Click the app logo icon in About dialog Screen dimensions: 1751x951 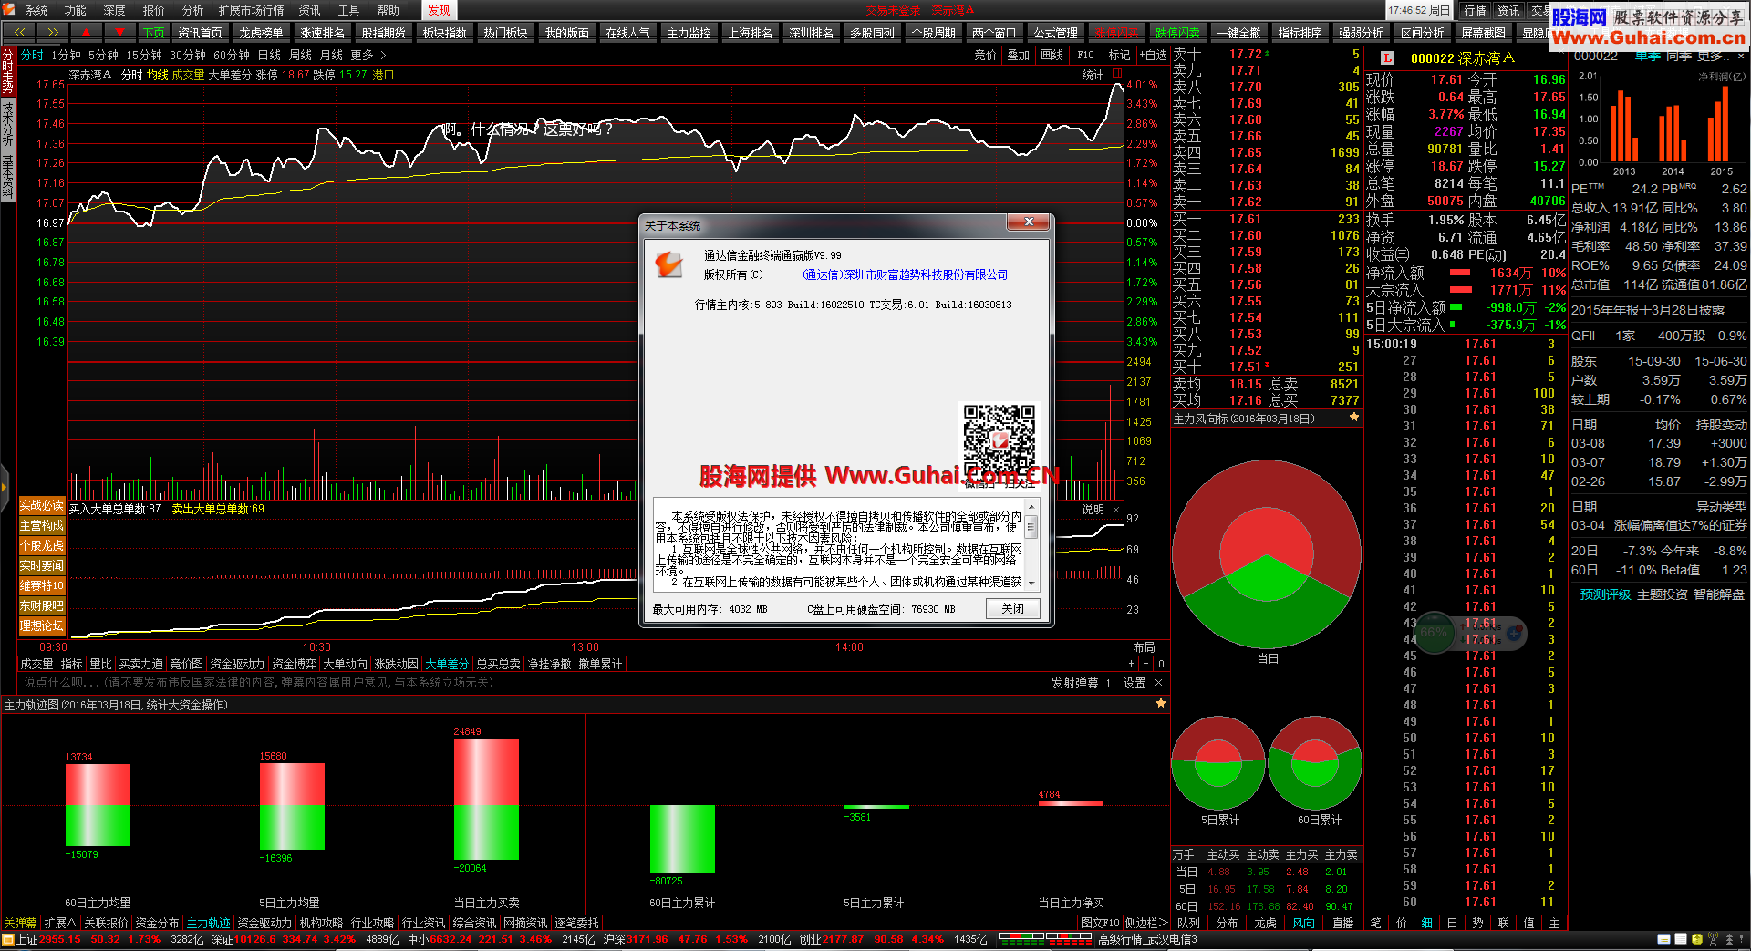[x=668, y=264]
